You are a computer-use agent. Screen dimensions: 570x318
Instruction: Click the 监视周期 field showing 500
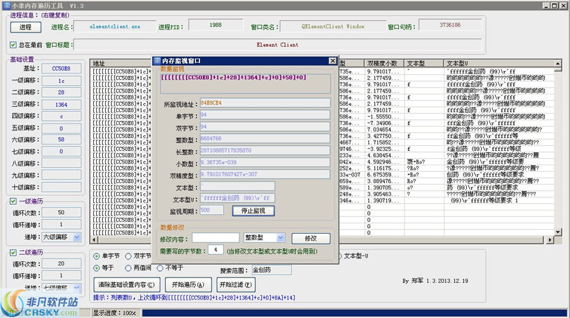pyautogui.click(x=212, y=210)
